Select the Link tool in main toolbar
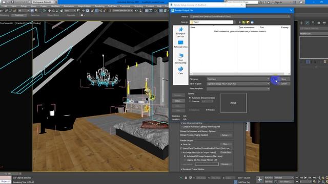The height and width of the screenshot is (184, 328). [7, 11]
